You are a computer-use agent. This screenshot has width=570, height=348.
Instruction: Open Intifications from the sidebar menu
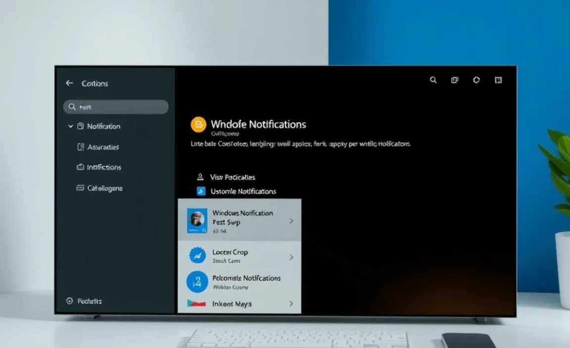click(x=103, y=168)
